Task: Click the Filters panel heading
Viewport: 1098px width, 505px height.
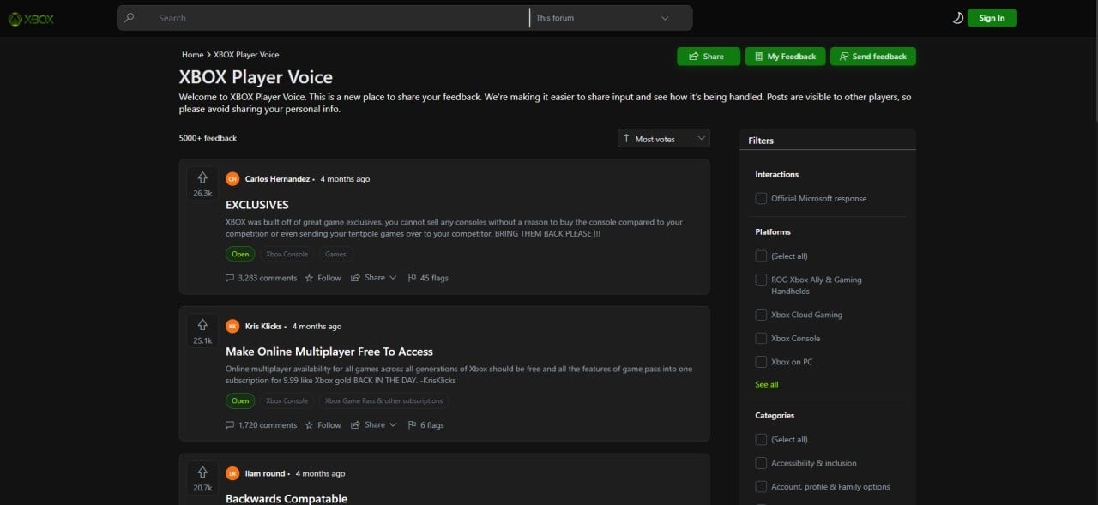Action: 761,141
